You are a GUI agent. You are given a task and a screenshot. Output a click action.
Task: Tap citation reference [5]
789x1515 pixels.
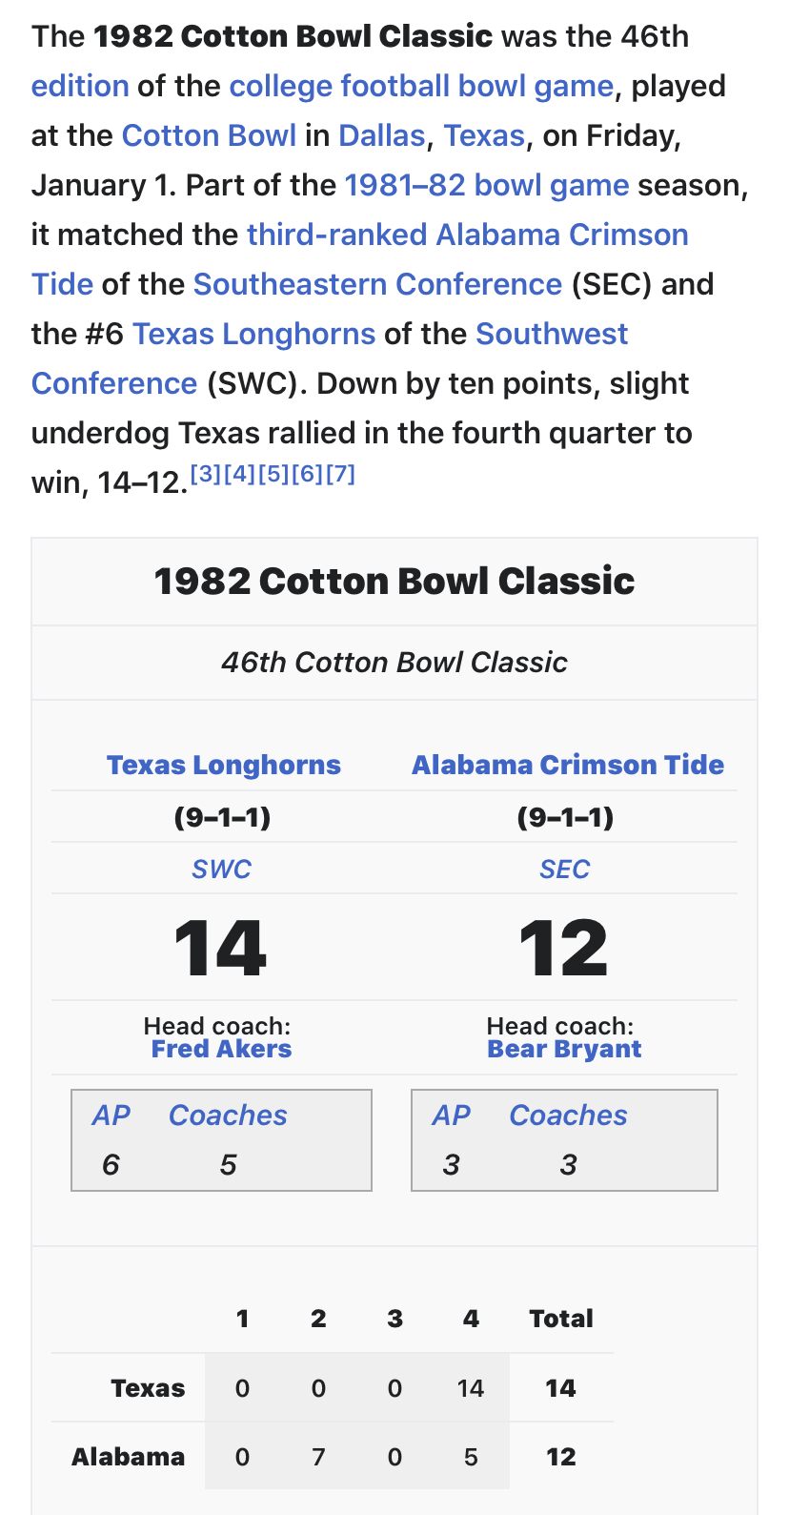(273, 475)
